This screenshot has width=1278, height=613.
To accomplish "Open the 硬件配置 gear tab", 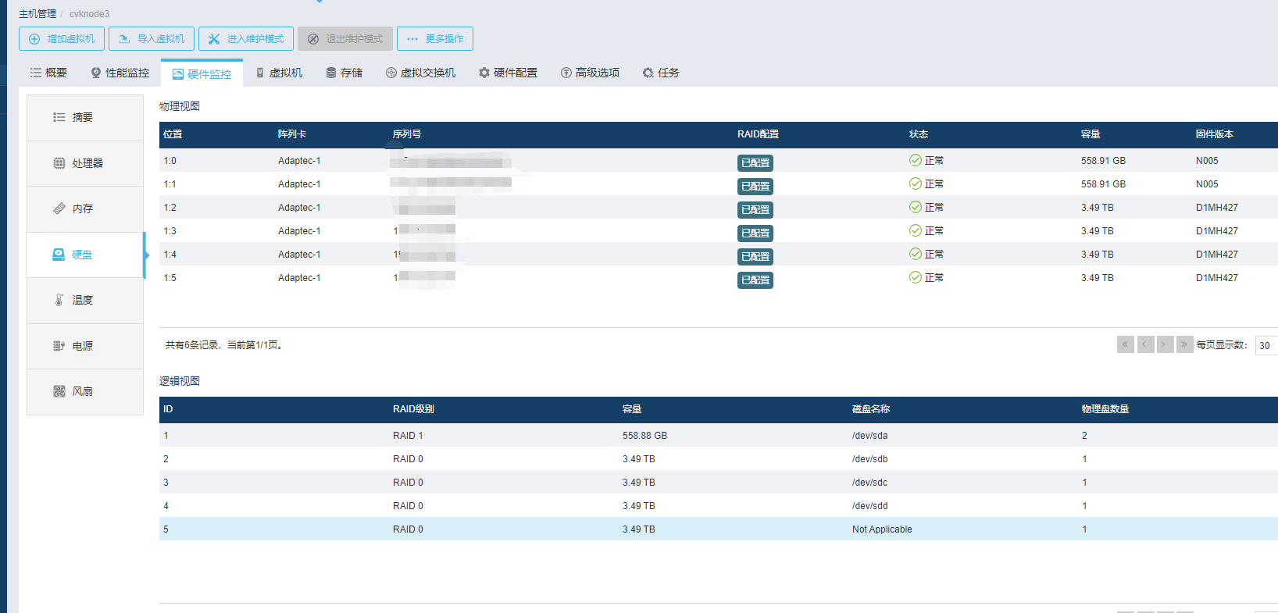I will coord(508,73).
